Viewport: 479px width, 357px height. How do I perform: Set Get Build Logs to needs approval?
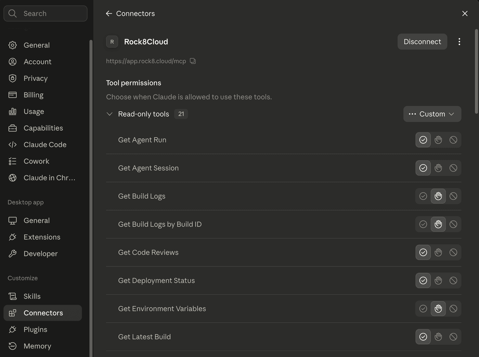pos(438,196)
